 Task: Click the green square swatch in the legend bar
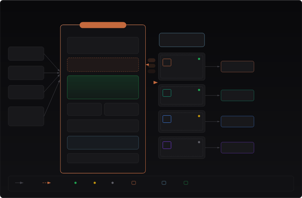186,183
